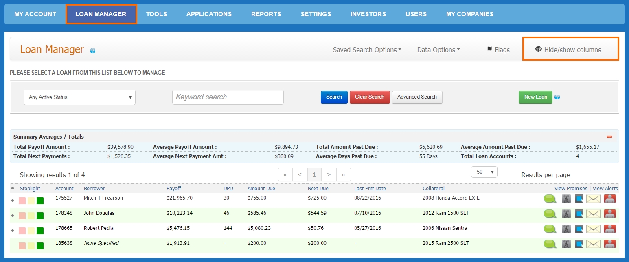Open the Applications menu
This screenshot has width=629, height=262.
coord(209,14)
